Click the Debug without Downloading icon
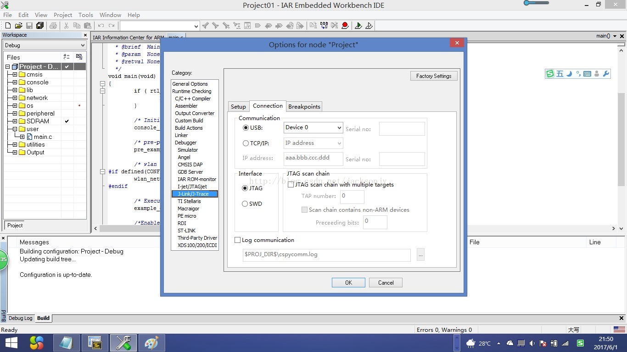Viewport: 627px width, 352px height. point(369,26)
